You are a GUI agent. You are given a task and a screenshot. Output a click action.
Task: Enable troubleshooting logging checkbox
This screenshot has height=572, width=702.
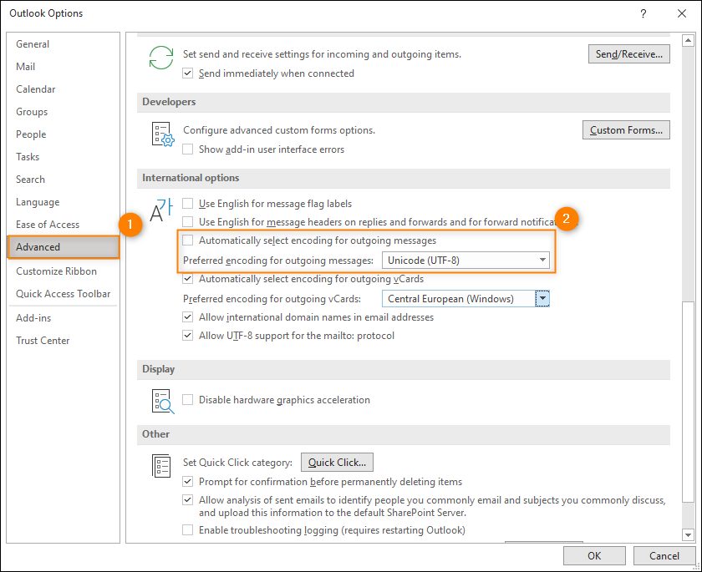pyautogui.click(x=187, y=530)
